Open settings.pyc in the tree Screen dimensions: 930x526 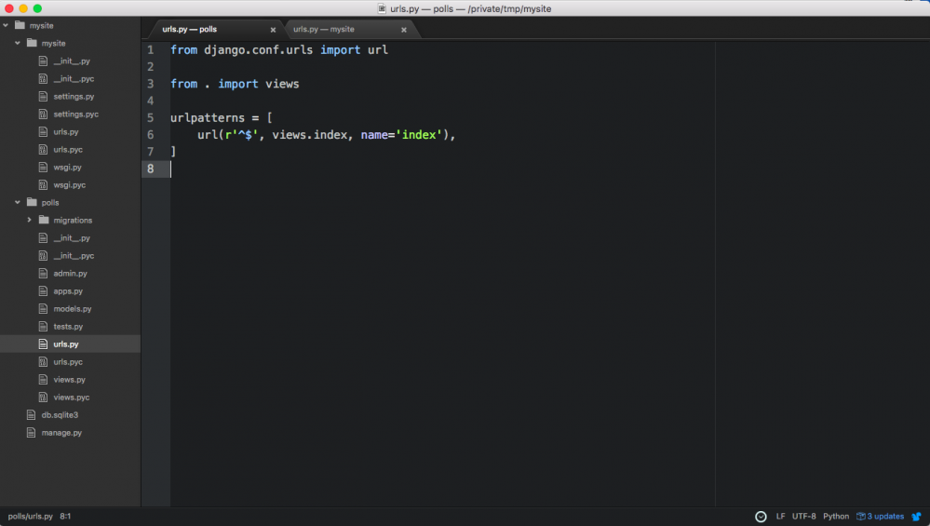[x=76, y=114]
